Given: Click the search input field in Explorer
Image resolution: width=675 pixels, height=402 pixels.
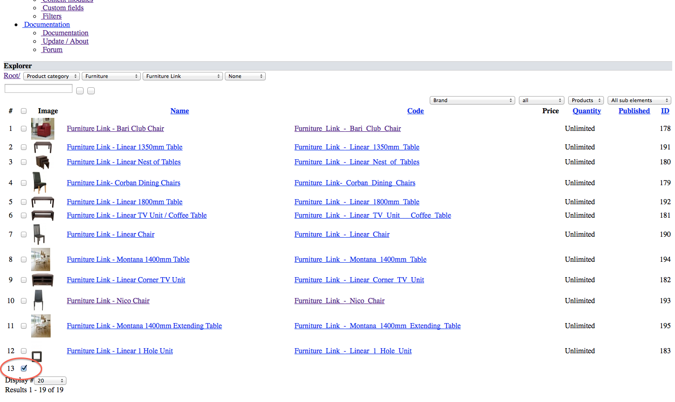Looking at the screenshot, I should pyautogui.click(x=39, y=89).
